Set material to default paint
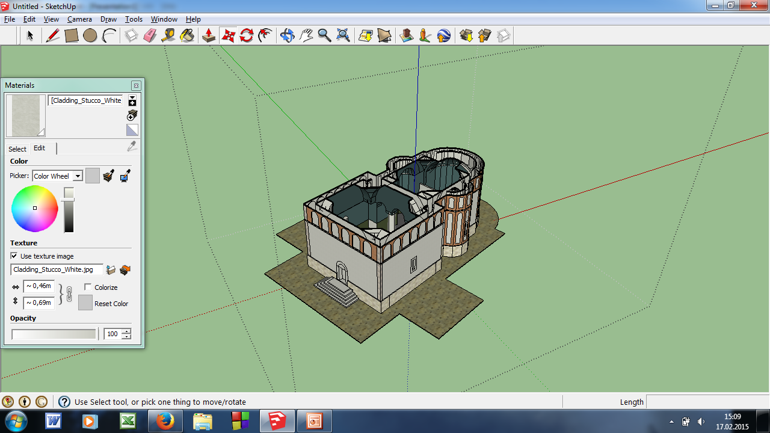Image resolution: width=770 pixels, height=433 pixels. click(132, 130)
